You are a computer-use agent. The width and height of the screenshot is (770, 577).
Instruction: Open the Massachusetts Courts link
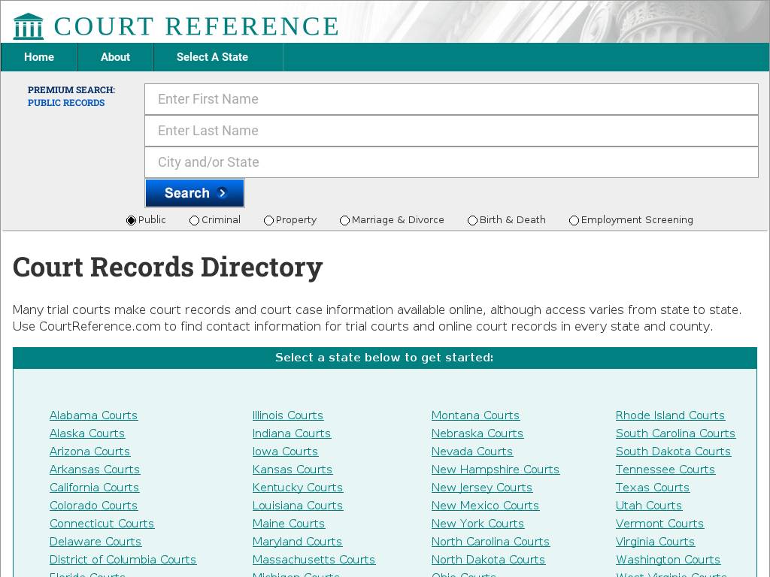coord(314,560)
